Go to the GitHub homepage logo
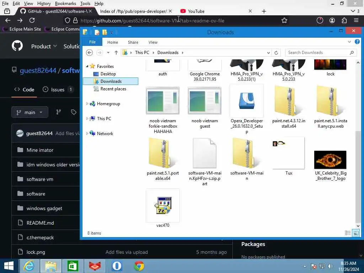The height and width of the screenshot is (273, 364). pyautogui.click(x=17, y=46)
